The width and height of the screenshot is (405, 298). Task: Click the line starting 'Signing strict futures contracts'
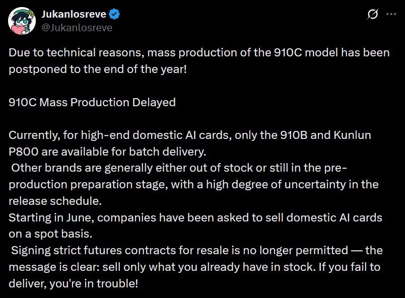197,251
